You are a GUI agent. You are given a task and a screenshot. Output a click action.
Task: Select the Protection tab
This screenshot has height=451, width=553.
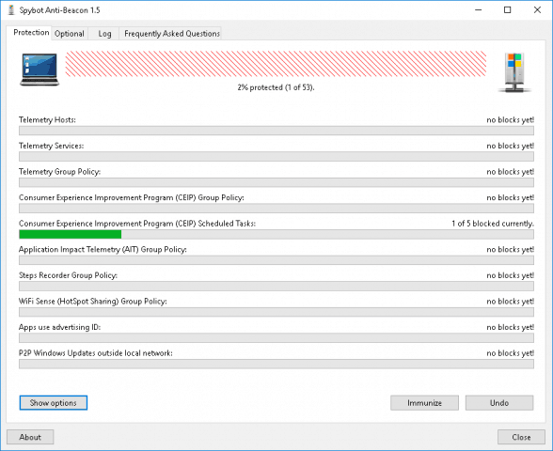(x=31, y=32)
